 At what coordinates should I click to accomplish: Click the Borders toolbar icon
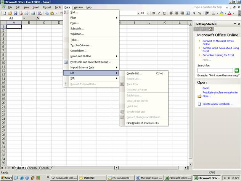click(x=214, y=13)
